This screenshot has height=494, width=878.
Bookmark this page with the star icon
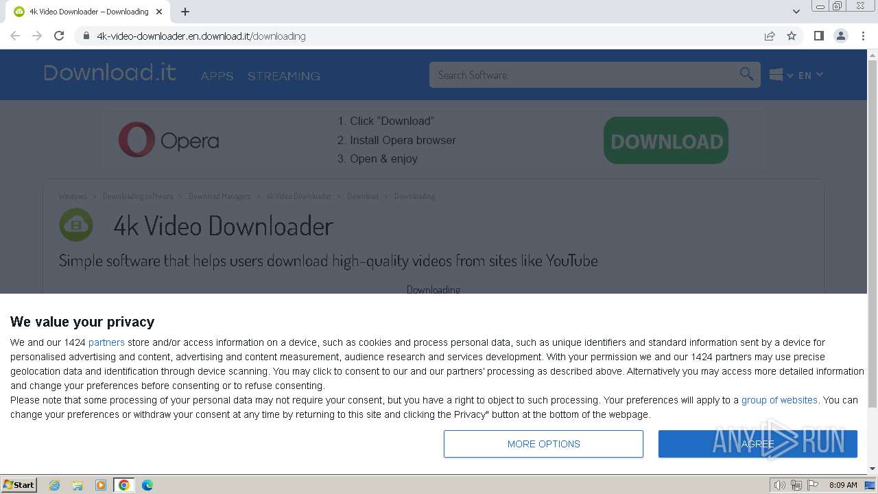(792, 36)
